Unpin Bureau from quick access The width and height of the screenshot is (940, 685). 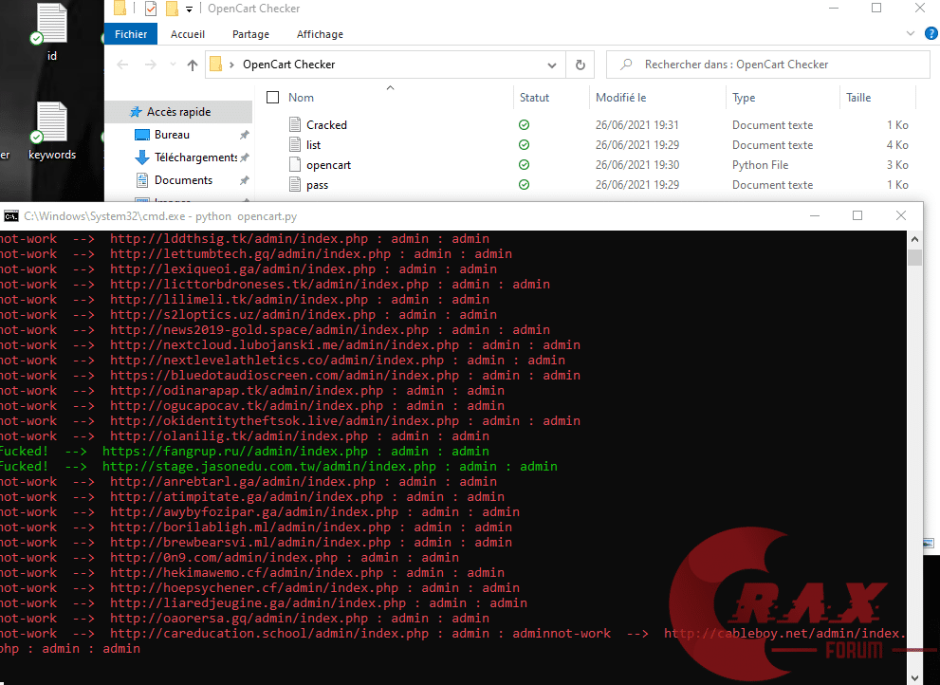click(x=244, y=135)
